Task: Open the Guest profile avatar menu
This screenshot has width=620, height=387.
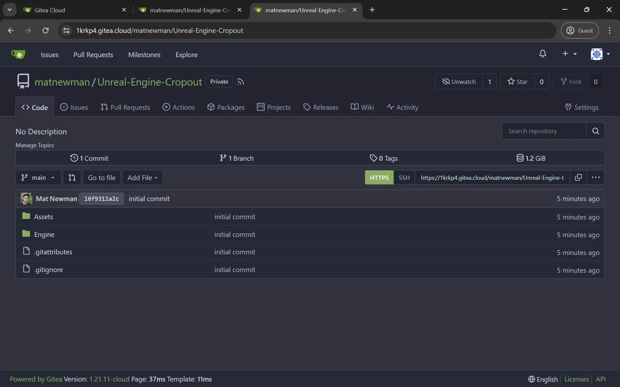Action: click(580, 30)
